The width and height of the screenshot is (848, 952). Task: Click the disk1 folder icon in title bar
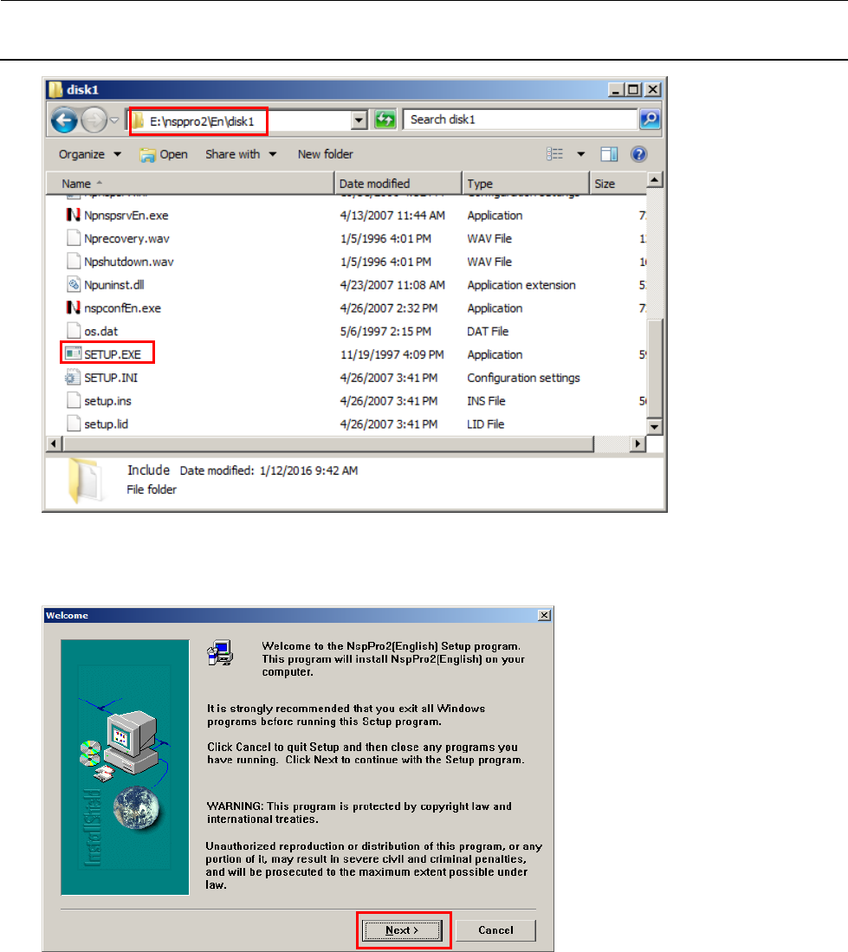pos(55,89)
